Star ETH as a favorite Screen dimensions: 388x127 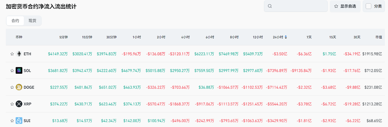(x=12, y=54)
